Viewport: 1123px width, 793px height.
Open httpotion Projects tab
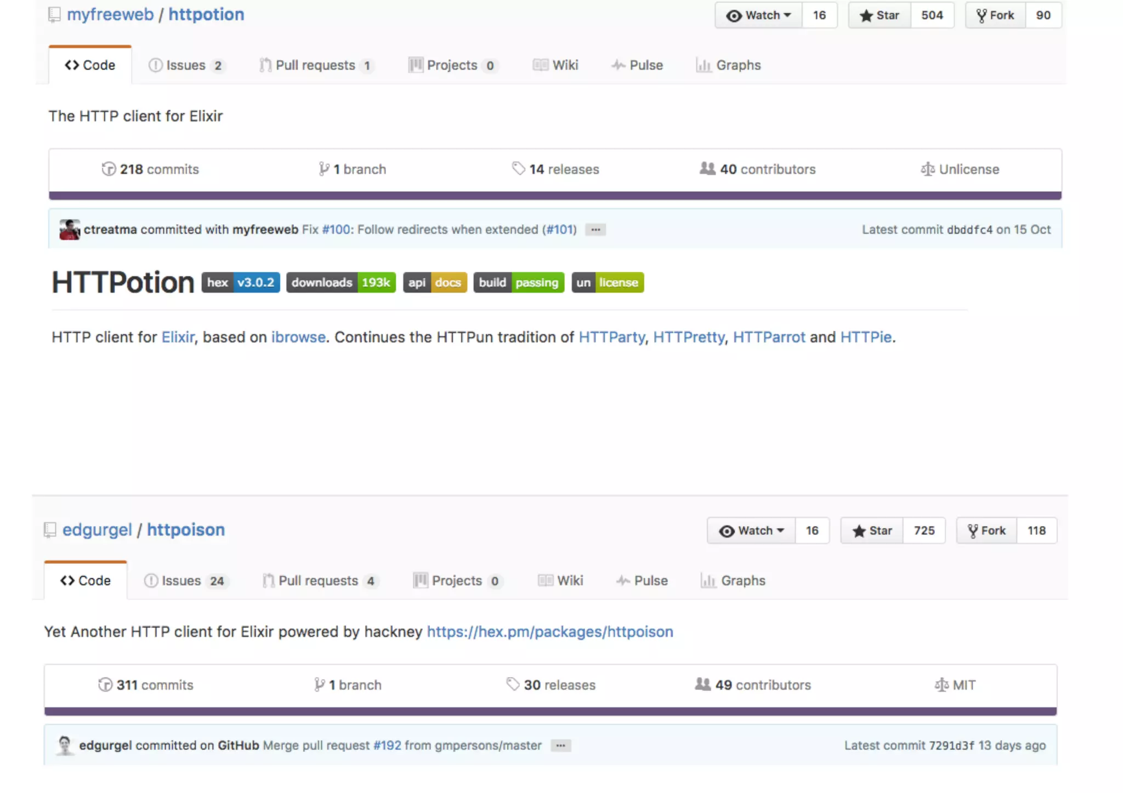pyautogui.click(x=453, y=65)
